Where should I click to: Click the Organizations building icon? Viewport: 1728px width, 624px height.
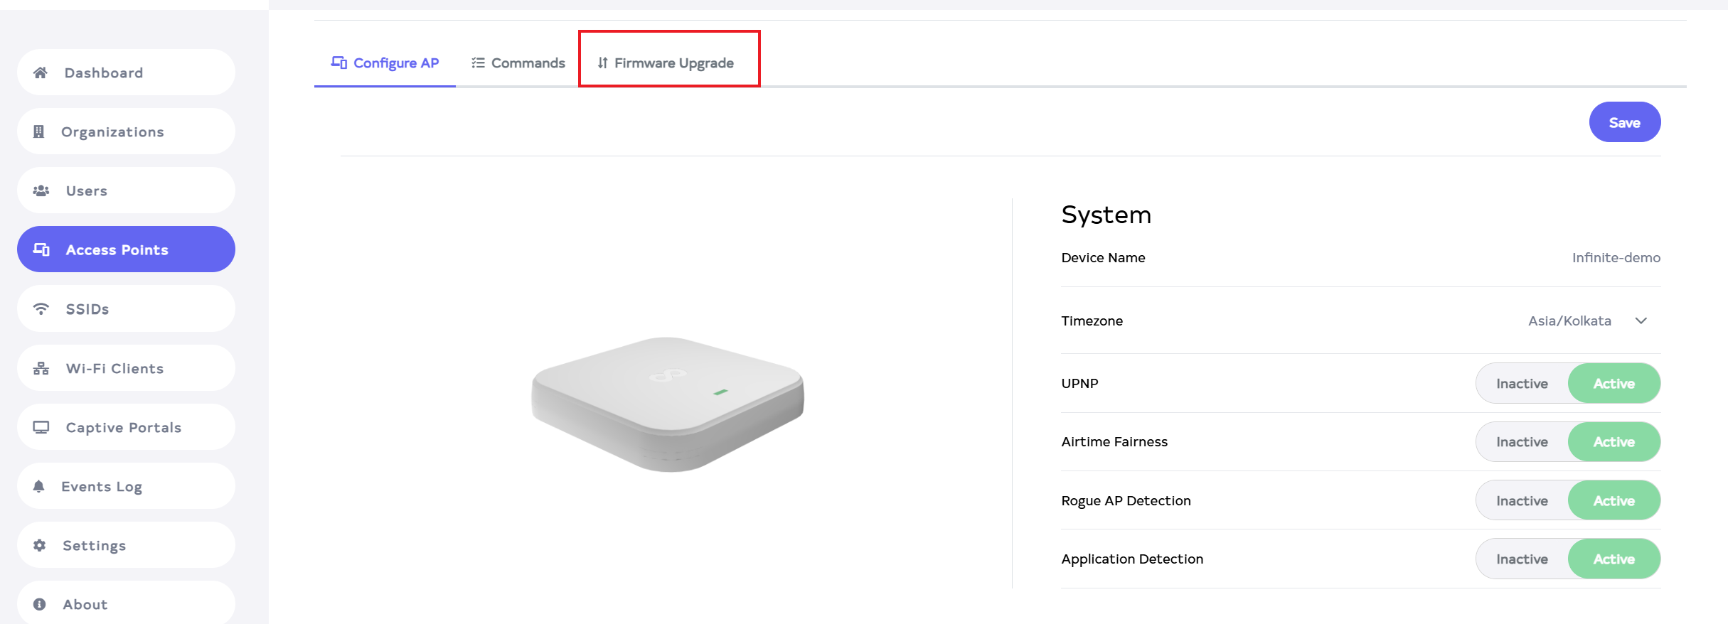39,131
